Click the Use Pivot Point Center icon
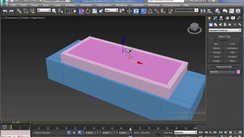 pos(122,11)
